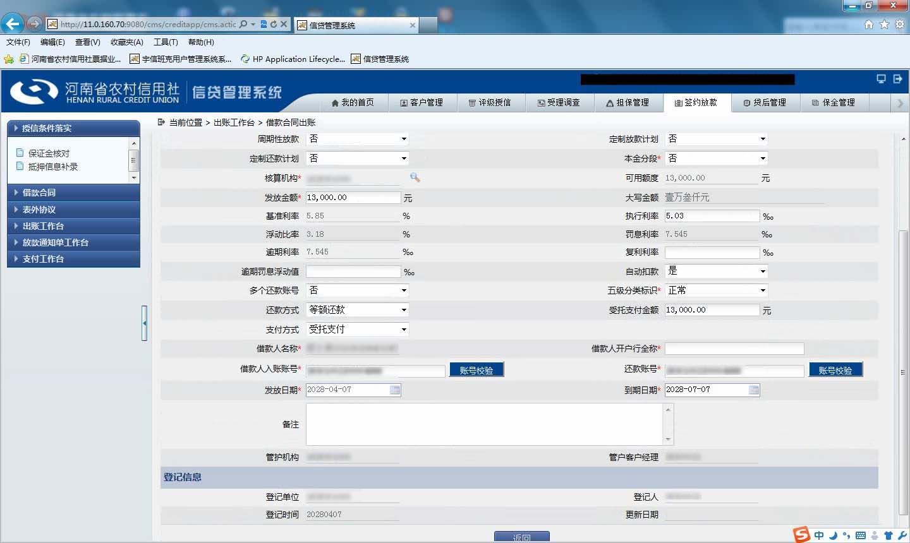Click the monitor icon in header
Image resolution: width=910 pixels, height=543 pixels.
[881, 79]
